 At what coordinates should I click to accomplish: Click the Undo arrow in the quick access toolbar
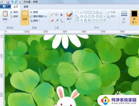12,2
